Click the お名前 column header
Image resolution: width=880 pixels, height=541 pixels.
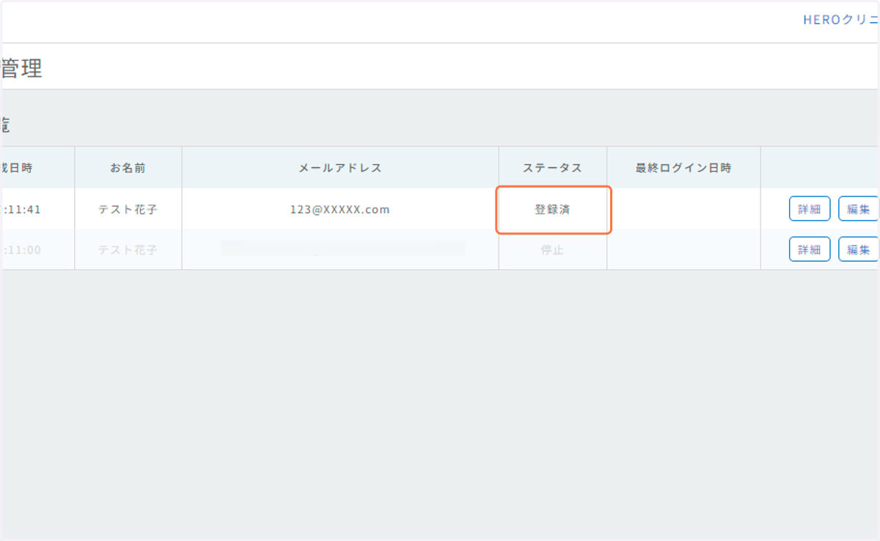[128, 168]
